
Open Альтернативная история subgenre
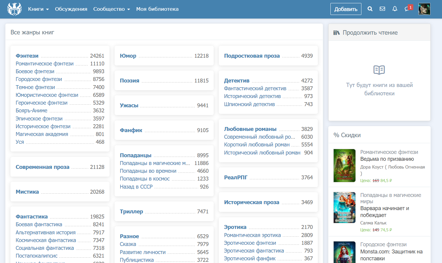tap(46, 233)
